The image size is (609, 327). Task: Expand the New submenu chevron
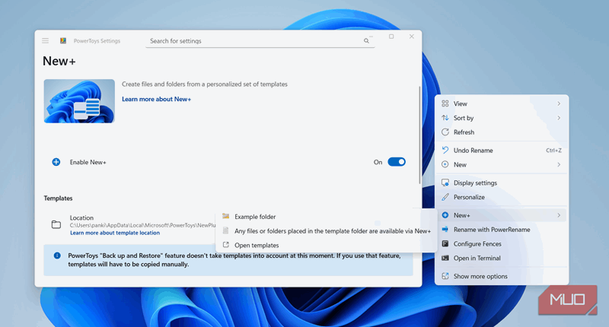pos(559,165)
